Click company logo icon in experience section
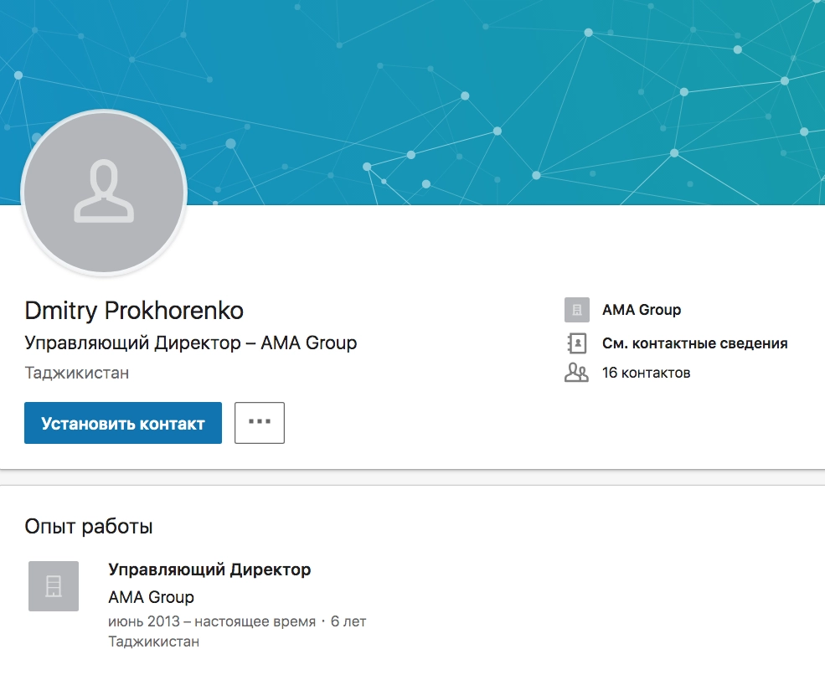 pos(54,585)
